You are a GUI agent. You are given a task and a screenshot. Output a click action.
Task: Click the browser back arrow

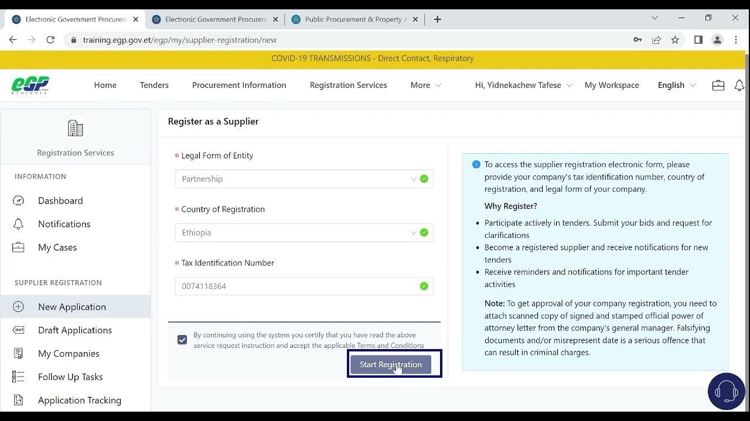(x=13, y=40)
